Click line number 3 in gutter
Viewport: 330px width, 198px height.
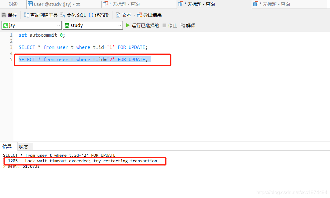coord(11,47)
